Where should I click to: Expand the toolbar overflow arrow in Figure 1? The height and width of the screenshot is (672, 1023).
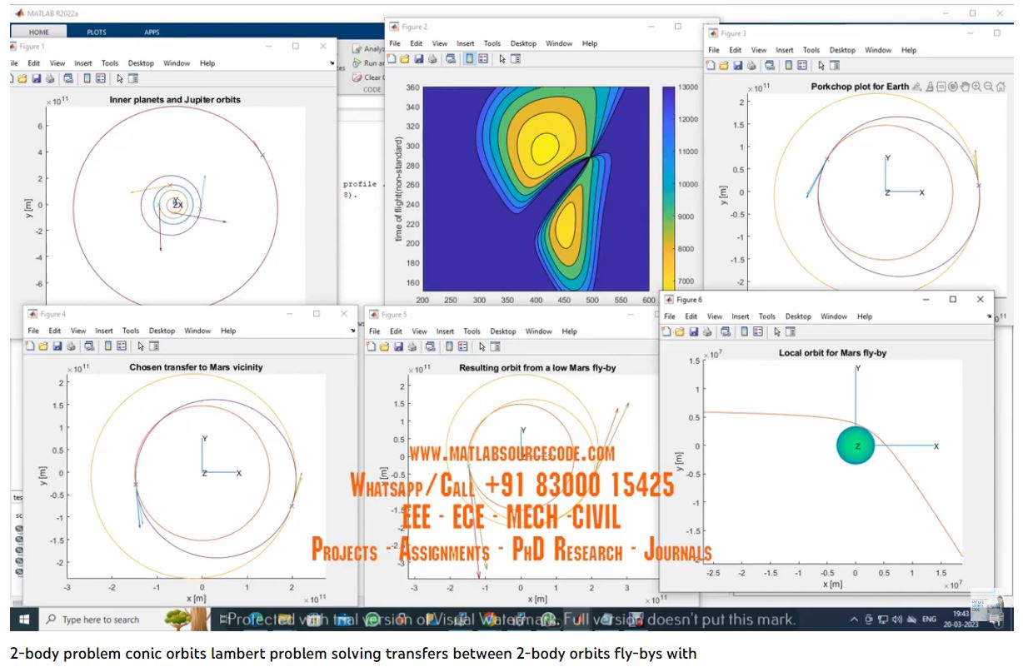(x=332, y=63)
